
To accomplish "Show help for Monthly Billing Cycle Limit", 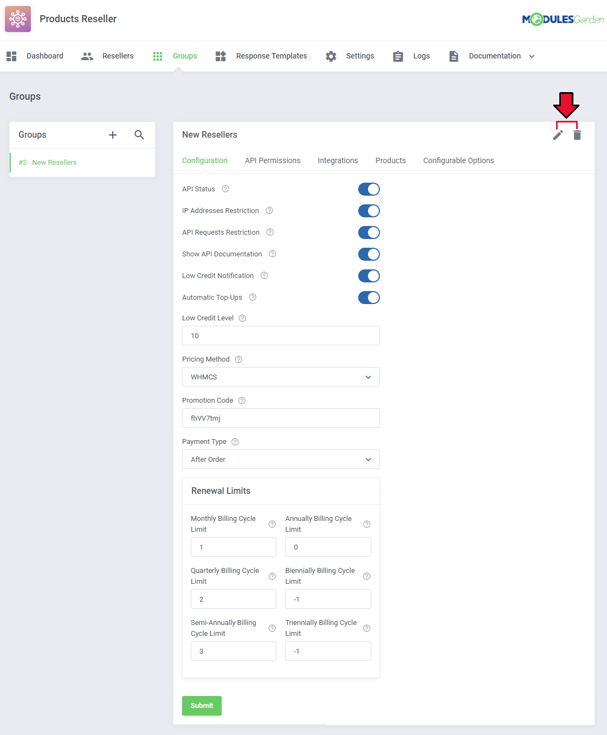I will [x=272, y=524].
